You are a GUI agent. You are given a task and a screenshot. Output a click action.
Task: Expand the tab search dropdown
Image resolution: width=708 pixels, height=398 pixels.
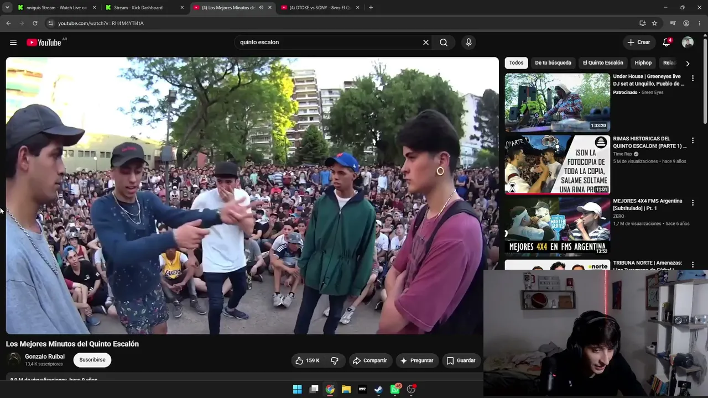click(x=7, y=8)
